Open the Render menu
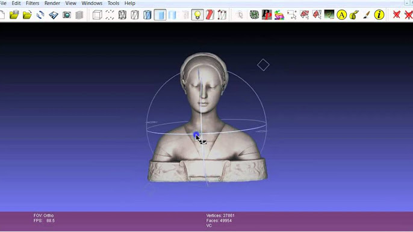The image size is (413, 232). 52,3
